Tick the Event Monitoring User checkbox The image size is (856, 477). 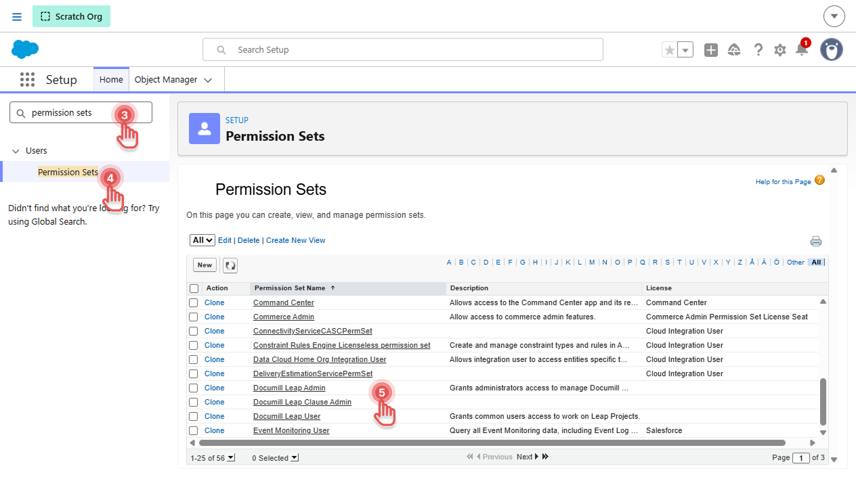[x=194, y=430]
